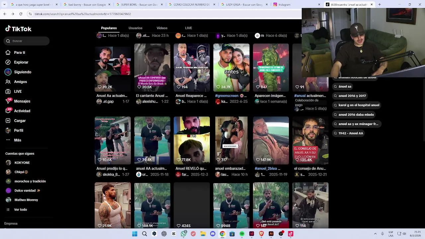
Task: Search suggestion 'karol g en el hospital anuel'
Action: (x=356, y=105)
